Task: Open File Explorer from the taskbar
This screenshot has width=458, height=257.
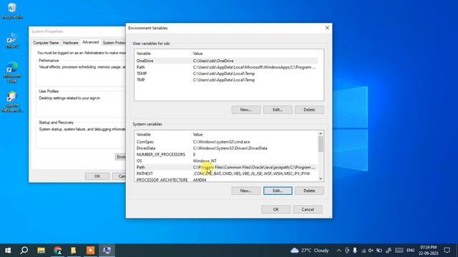Action: pyautogui.click(x=41, y=251)
